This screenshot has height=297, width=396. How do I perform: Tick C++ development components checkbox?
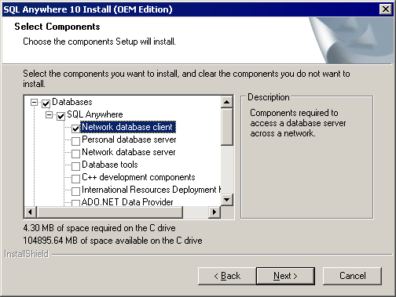point(75,179)
